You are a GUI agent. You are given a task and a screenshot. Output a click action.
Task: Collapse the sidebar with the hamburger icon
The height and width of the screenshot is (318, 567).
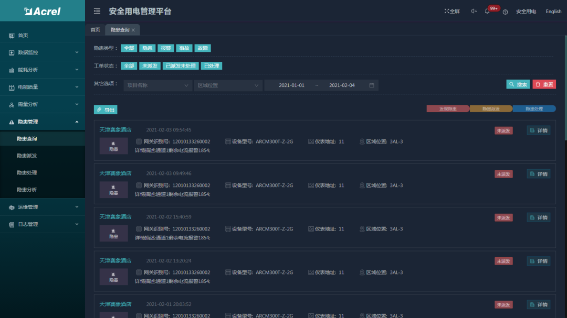pos(97,11)
